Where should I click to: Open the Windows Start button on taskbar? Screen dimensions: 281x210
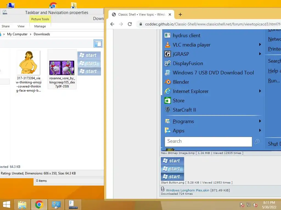tap(7, 205)
